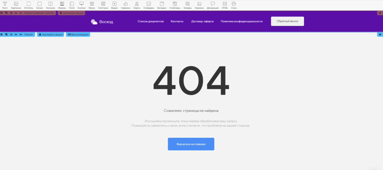Open the Договор-оферта menu link
383x170 pixels.
click(x=202, y=21)
